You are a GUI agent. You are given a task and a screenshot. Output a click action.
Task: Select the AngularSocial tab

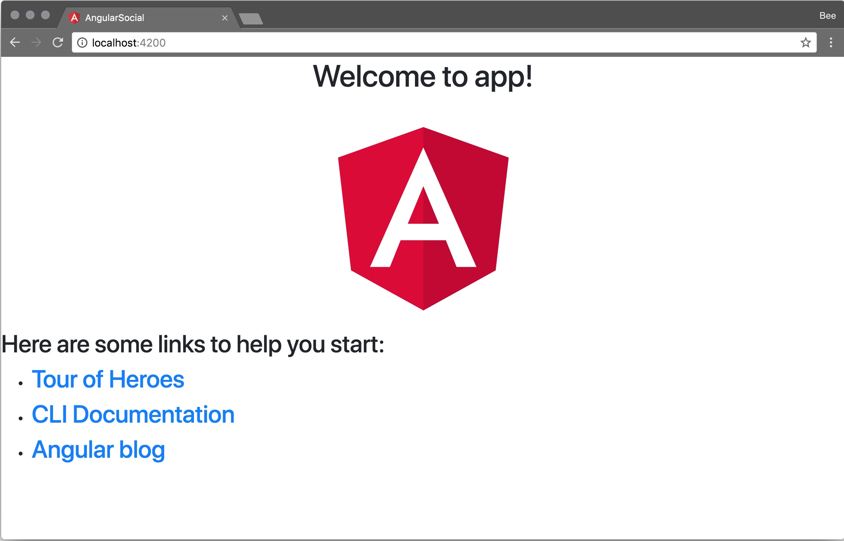[x=149, y=18]
